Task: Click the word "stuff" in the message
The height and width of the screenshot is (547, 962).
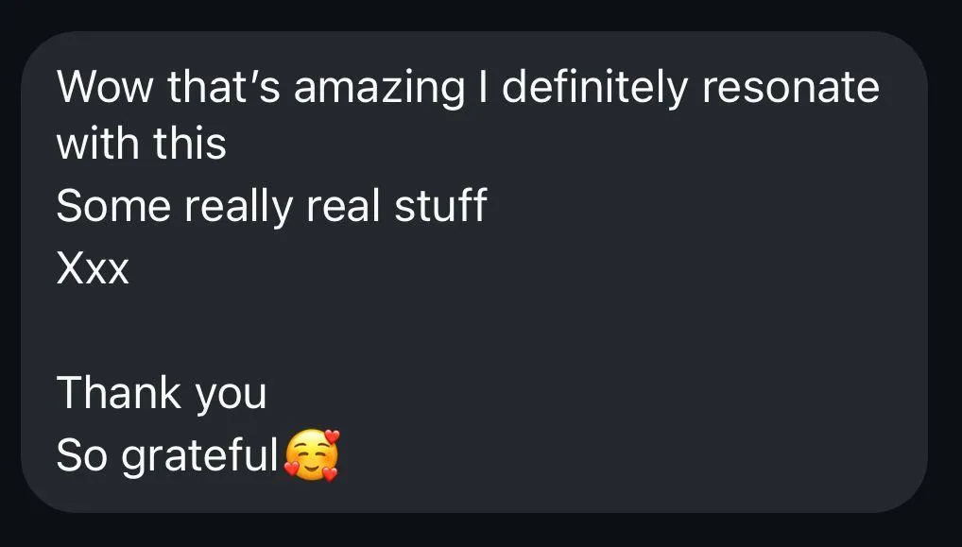Action: click(x=440, y=205)
